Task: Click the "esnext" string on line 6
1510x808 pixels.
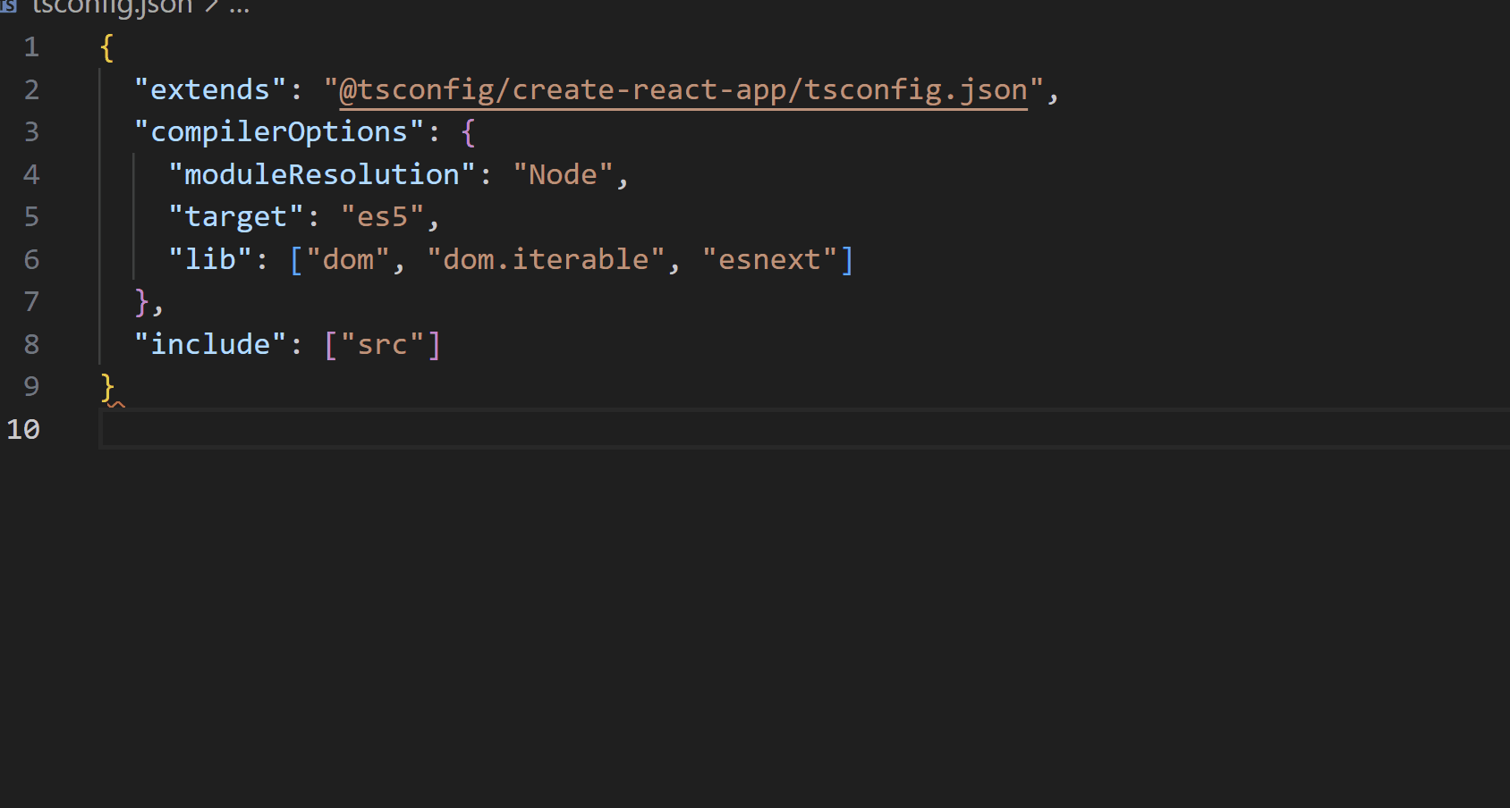Action: [x=771, y=258]
